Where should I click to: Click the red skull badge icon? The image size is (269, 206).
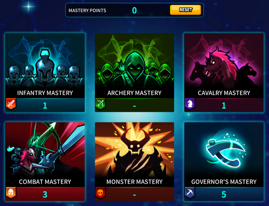click(100, 192)
